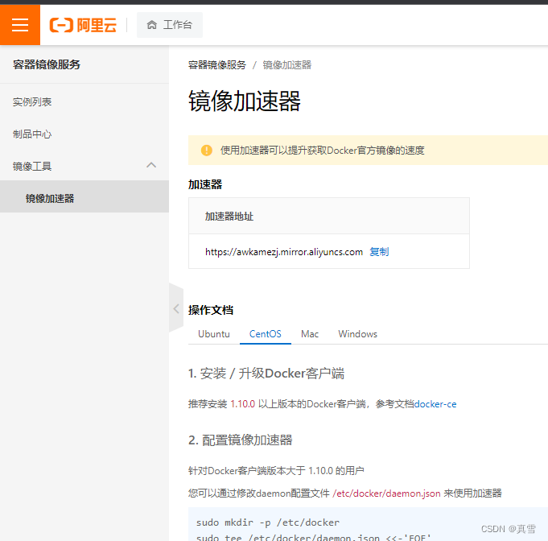Open 制品中心 in the sidebar
The image size is (548, 541).
click(32, 134)
